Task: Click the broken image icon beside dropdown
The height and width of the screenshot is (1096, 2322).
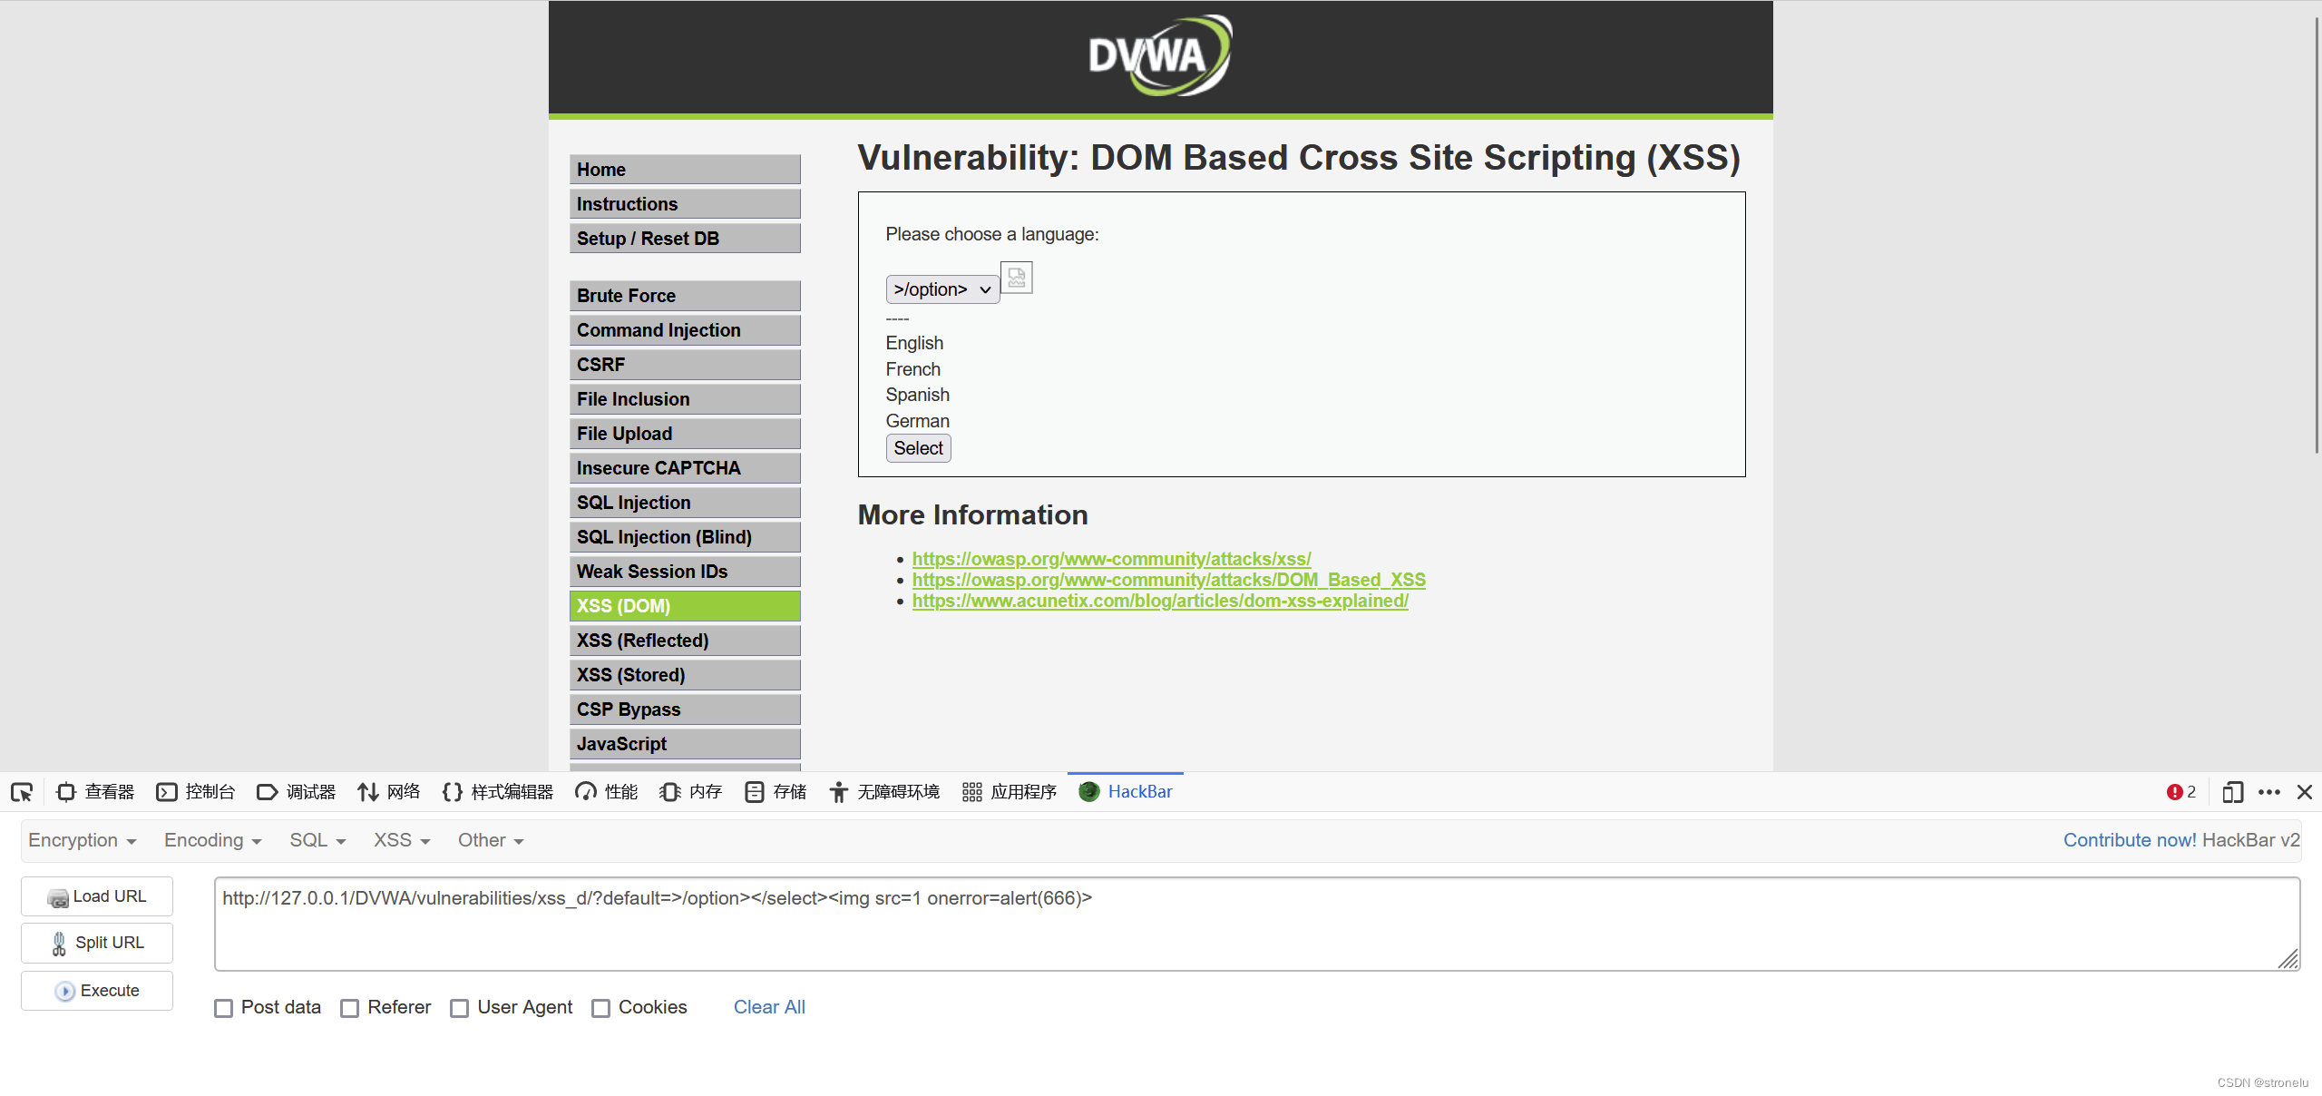Action: (x=1016, y=278)
